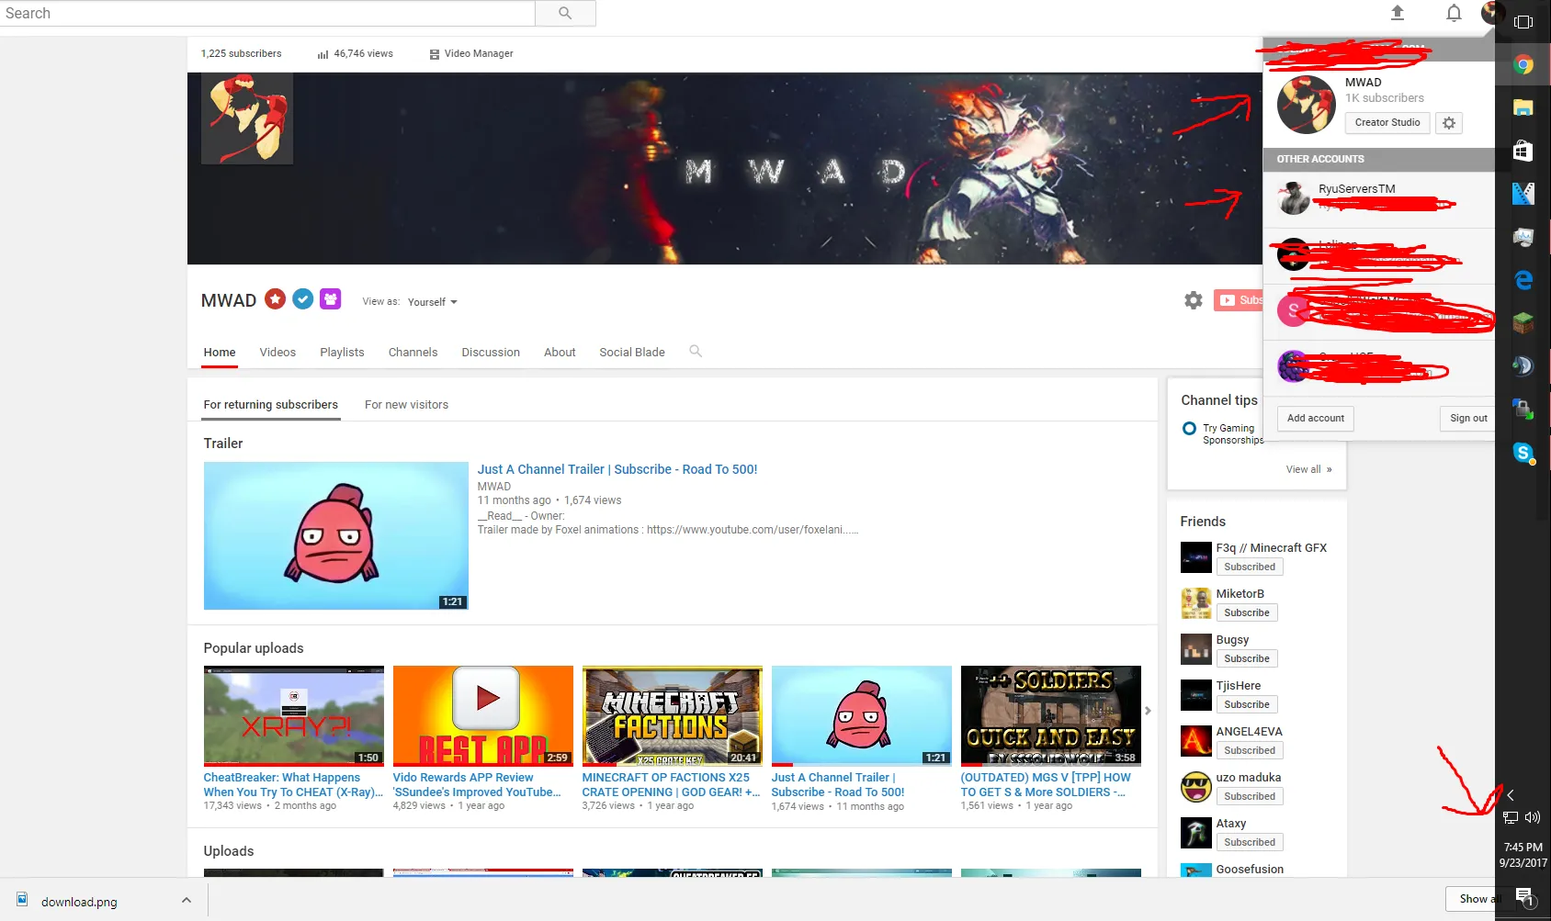1551x921 pixels.
Task: Open the View as Yourself dropdown
Action: [433, 302]
